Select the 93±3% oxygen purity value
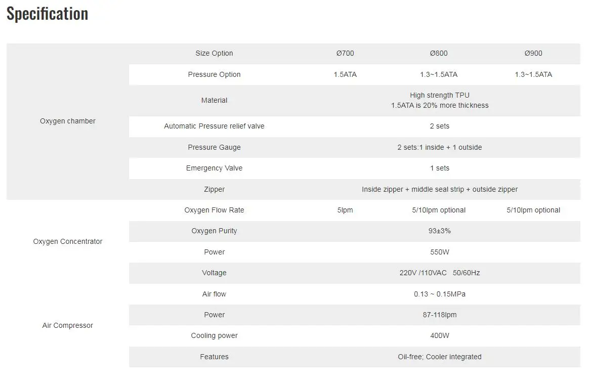This screenshot has width=594, height=384. click(439, 231)
